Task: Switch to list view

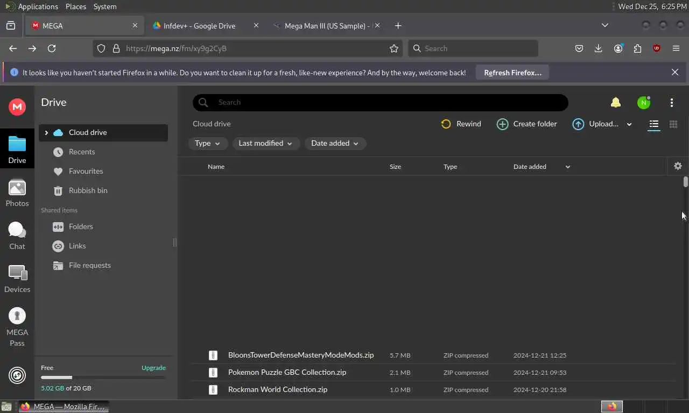Action: click(x=653, y=124)
